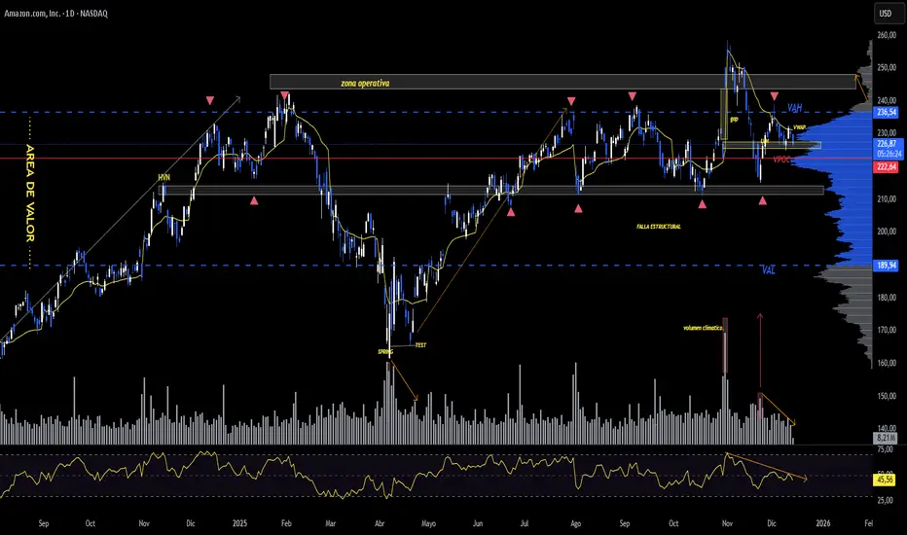Click the 75,00 RSI axis label
This screenshot has width=907, height=535.
(x=885, y=449)
